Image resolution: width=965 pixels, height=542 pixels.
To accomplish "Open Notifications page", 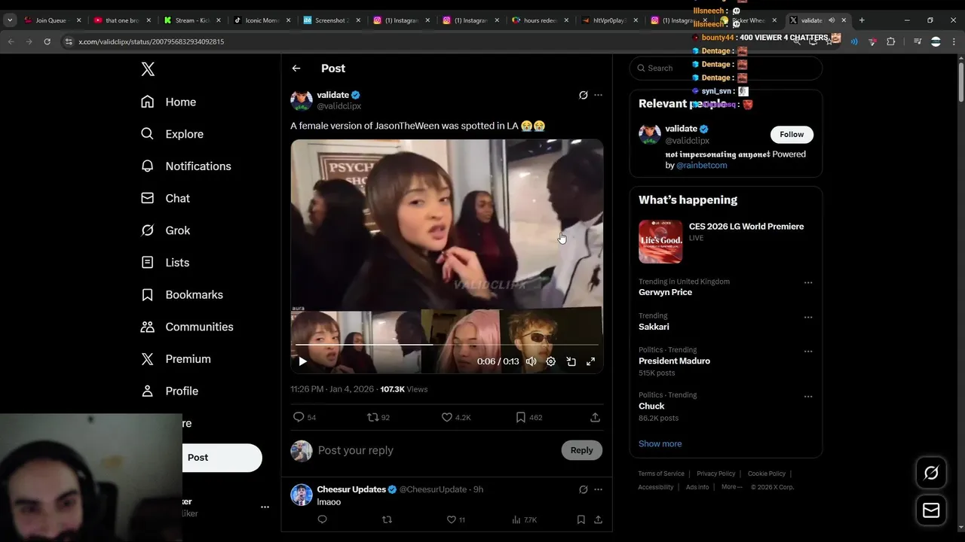I will click(186, 166).
